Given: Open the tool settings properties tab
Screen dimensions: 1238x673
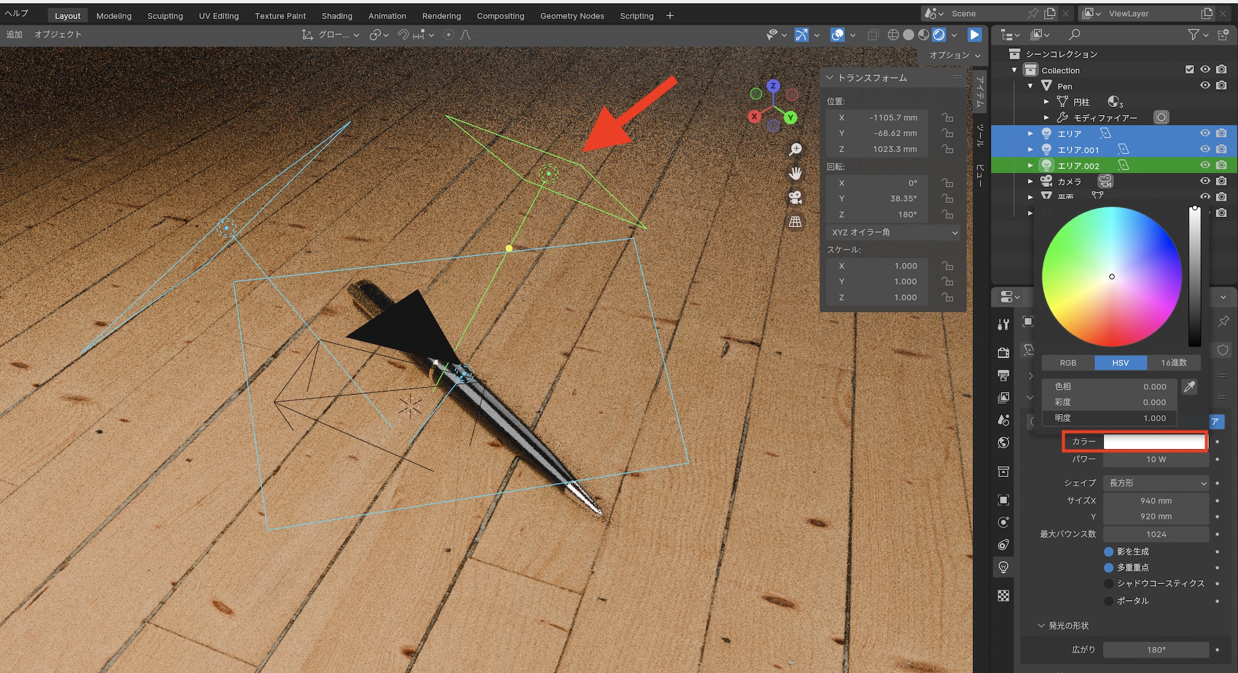Looking at the screenshot, I should click(1003, 324).
